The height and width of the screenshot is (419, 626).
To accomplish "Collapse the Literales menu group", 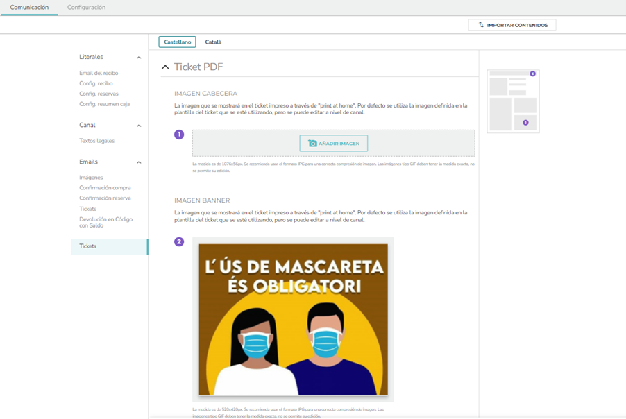I will click(139, 58).
